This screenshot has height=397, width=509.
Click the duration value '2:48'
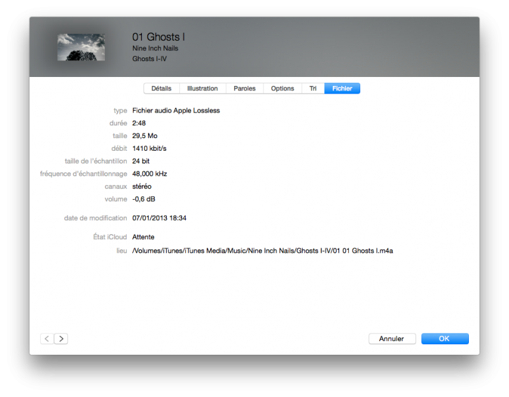139,123
